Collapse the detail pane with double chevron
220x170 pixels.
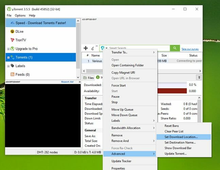(x=199, y=78)
